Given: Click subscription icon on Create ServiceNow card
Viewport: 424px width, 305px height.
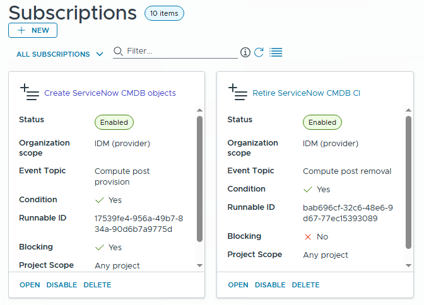Looking at the screenshot, I should click(30, 92).
